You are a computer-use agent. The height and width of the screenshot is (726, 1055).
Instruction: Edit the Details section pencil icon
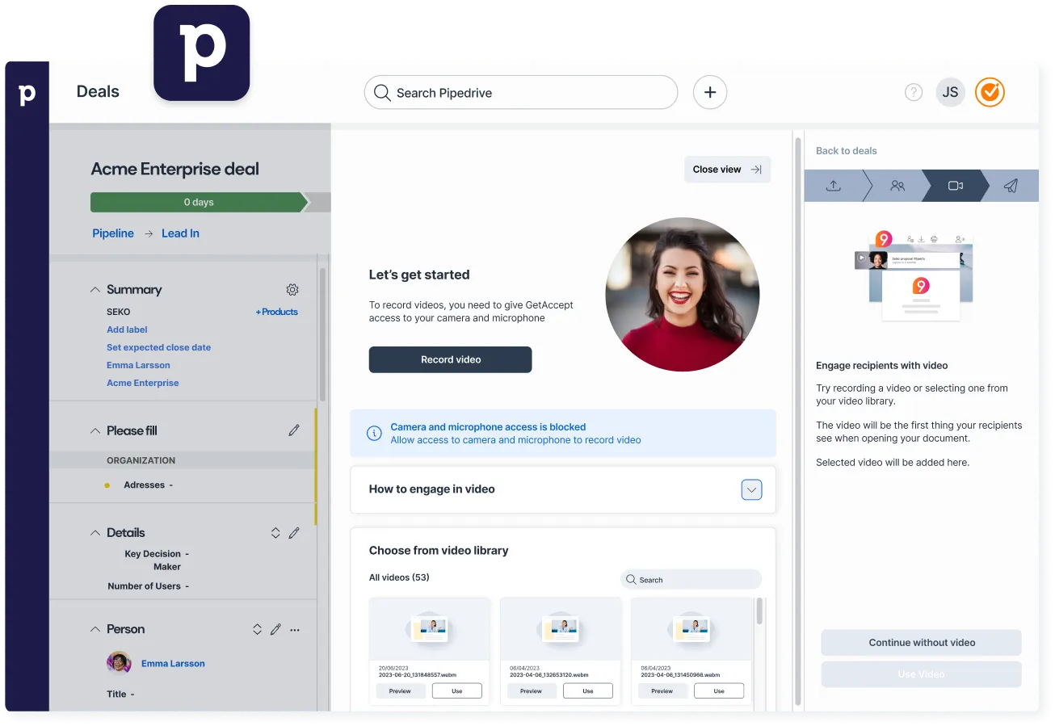coord(294,533)
